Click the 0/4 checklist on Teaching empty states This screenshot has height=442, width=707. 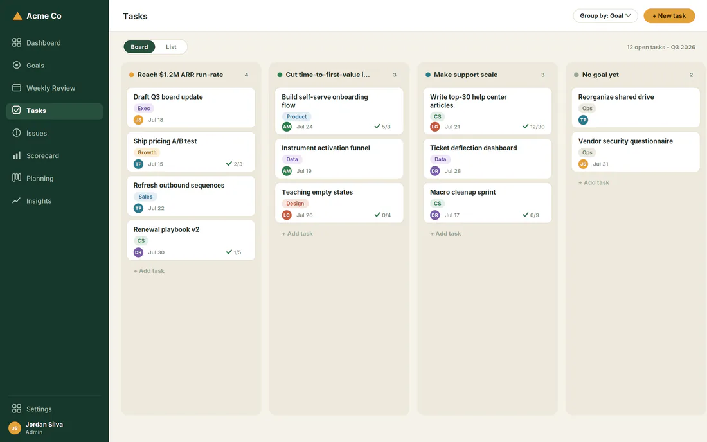point(382,215)
